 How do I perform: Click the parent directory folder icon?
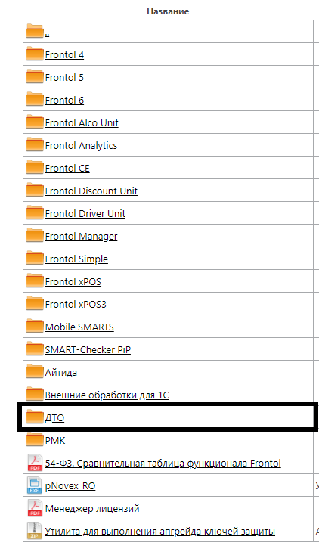tap(34, 31)
